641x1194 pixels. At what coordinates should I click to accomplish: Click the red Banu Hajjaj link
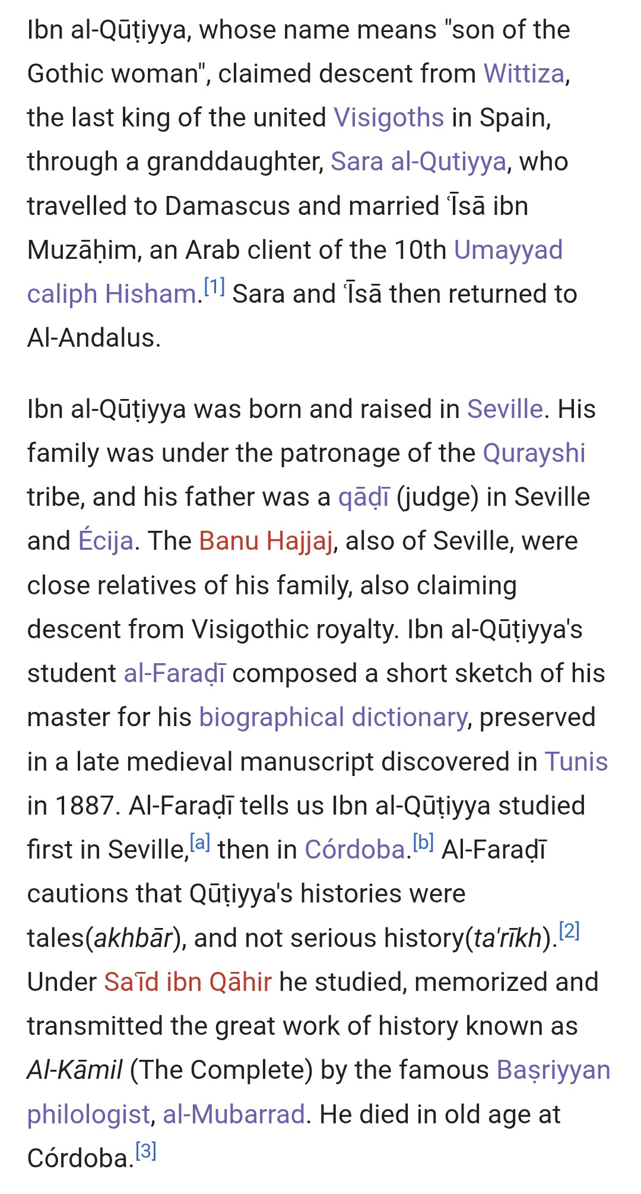[265, 541]
